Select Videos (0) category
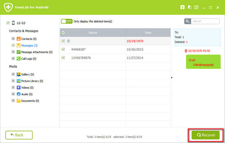The height and width of the screenshot is (143, 225). (x=27, y=88)
